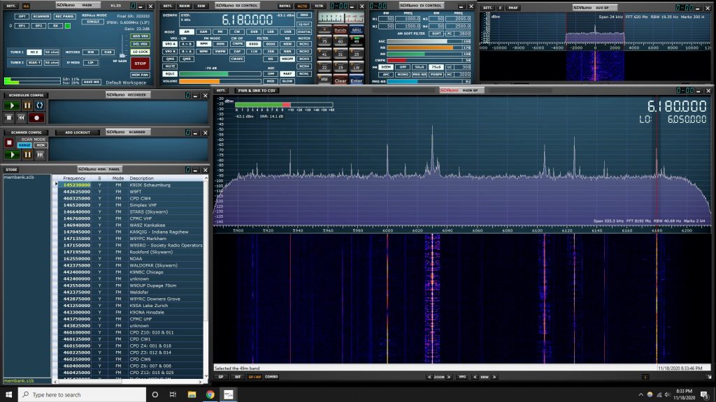Click the red record button in Recorder
Screen dimensions: 716x402
coord(36,117)
